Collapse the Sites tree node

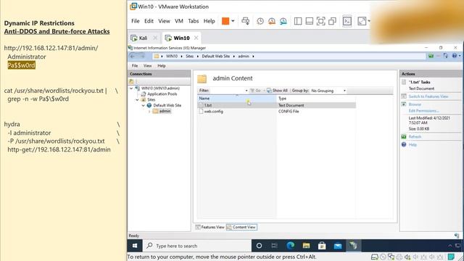137,100
